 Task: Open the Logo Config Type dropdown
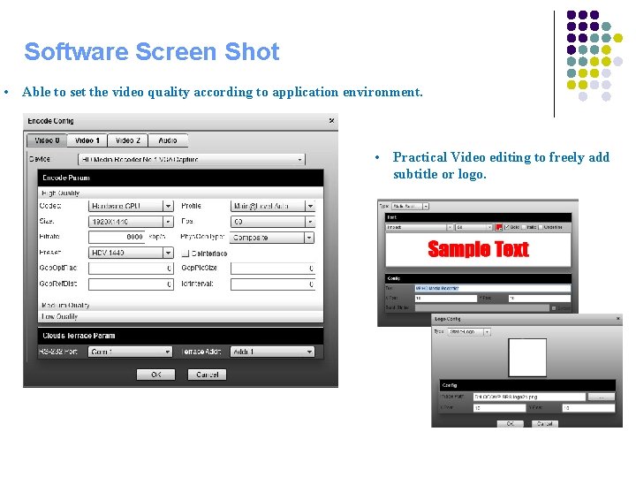point(469,332)
